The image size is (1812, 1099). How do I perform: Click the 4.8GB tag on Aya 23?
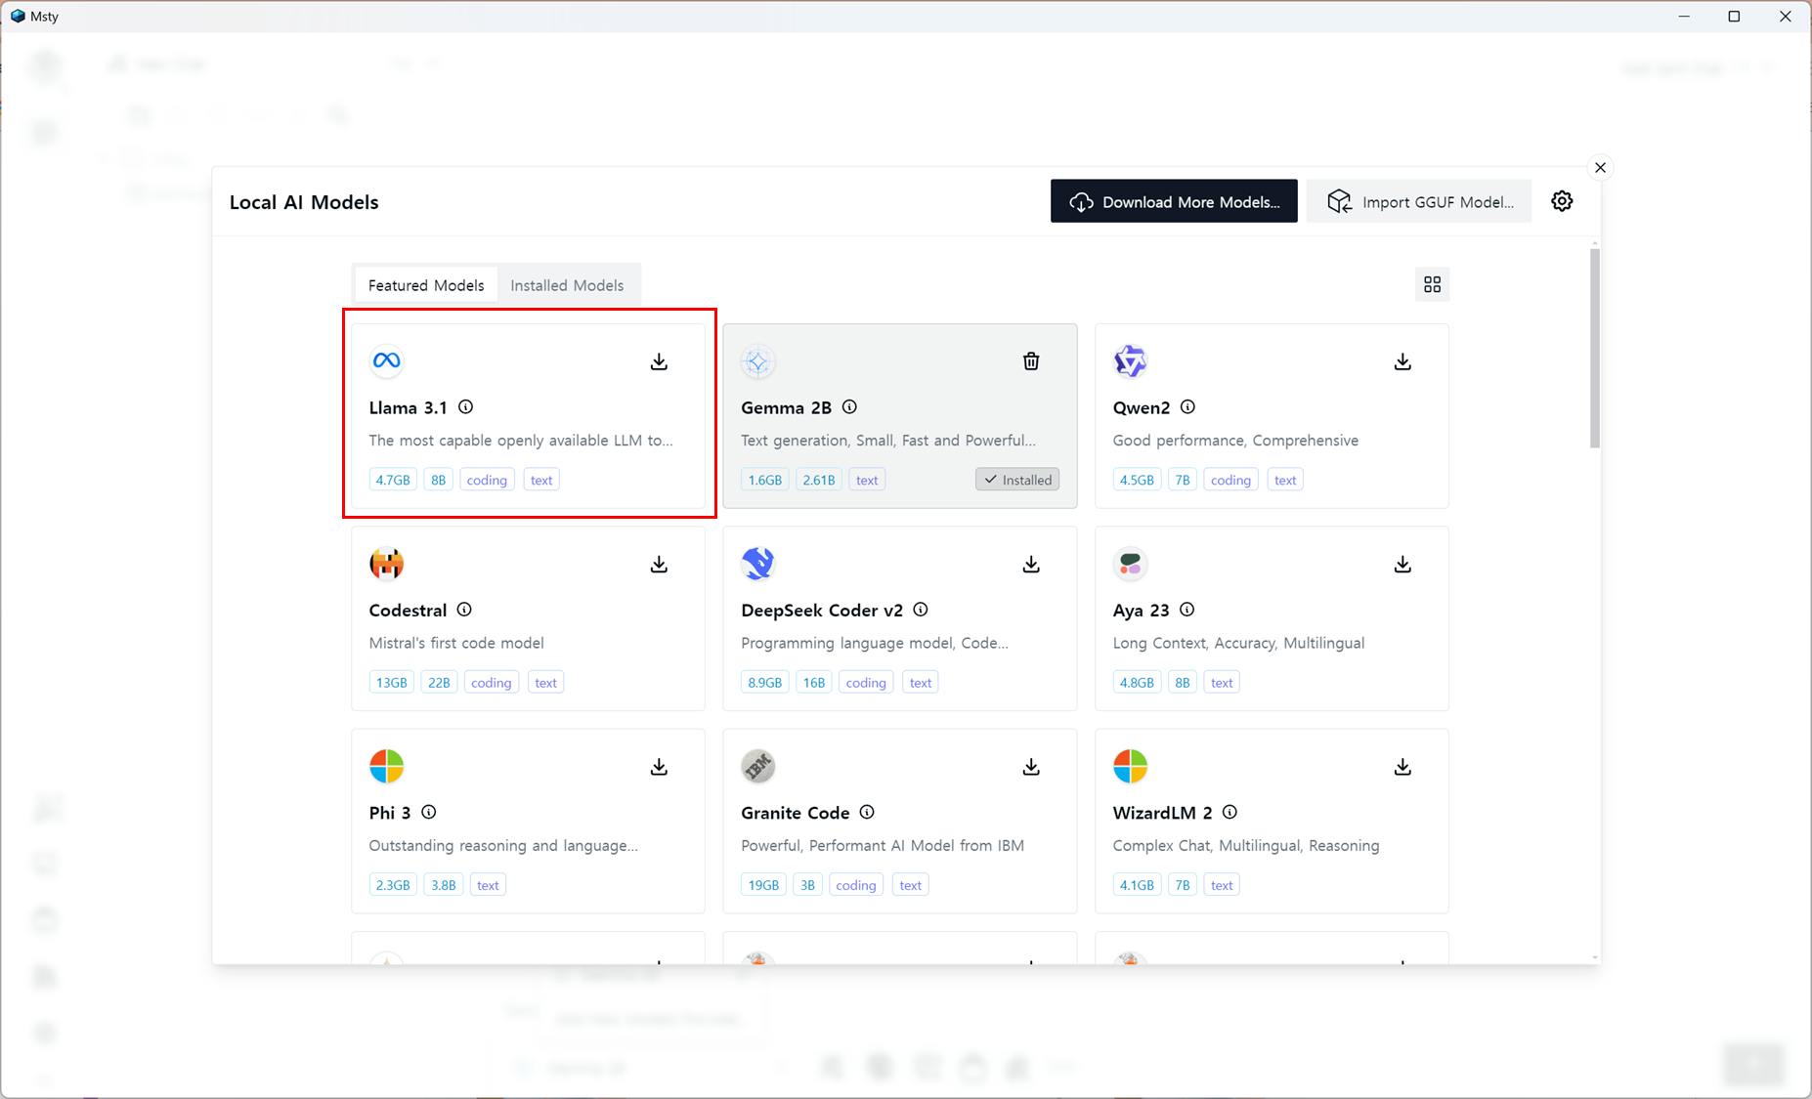(1137, 682)
